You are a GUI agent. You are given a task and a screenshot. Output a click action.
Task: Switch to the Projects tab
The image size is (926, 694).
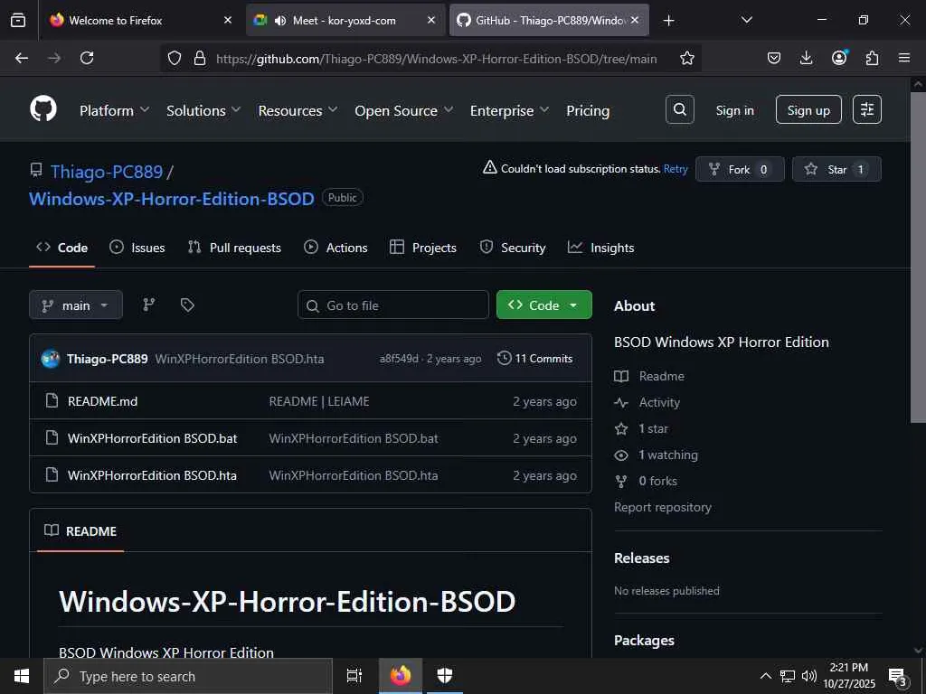click(x=423, y=248)
